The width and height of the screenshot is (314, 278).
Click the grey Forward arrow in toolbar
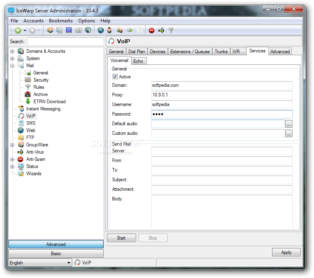point(32,30)
